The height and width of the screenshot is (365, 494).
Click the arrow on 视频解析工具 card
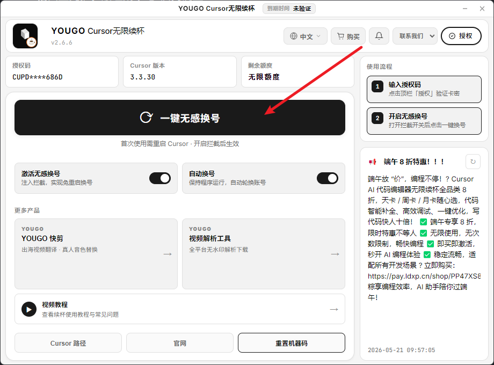coord(335,254)
